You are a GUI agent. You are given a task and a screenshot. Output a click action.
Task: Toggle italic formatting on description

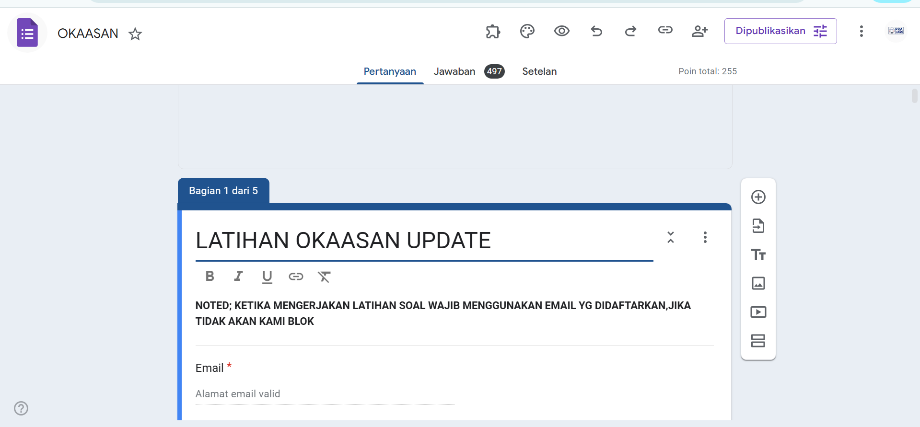pyautogui.click(x=238, y=276)
